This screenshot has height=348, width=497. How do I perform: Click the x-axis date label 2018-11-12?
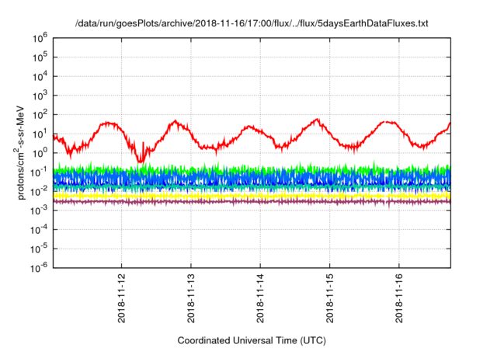[x=121, y=298]
